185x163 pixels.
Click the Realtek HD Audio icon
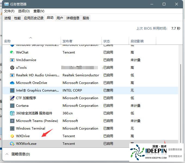(x=12, y=75)
